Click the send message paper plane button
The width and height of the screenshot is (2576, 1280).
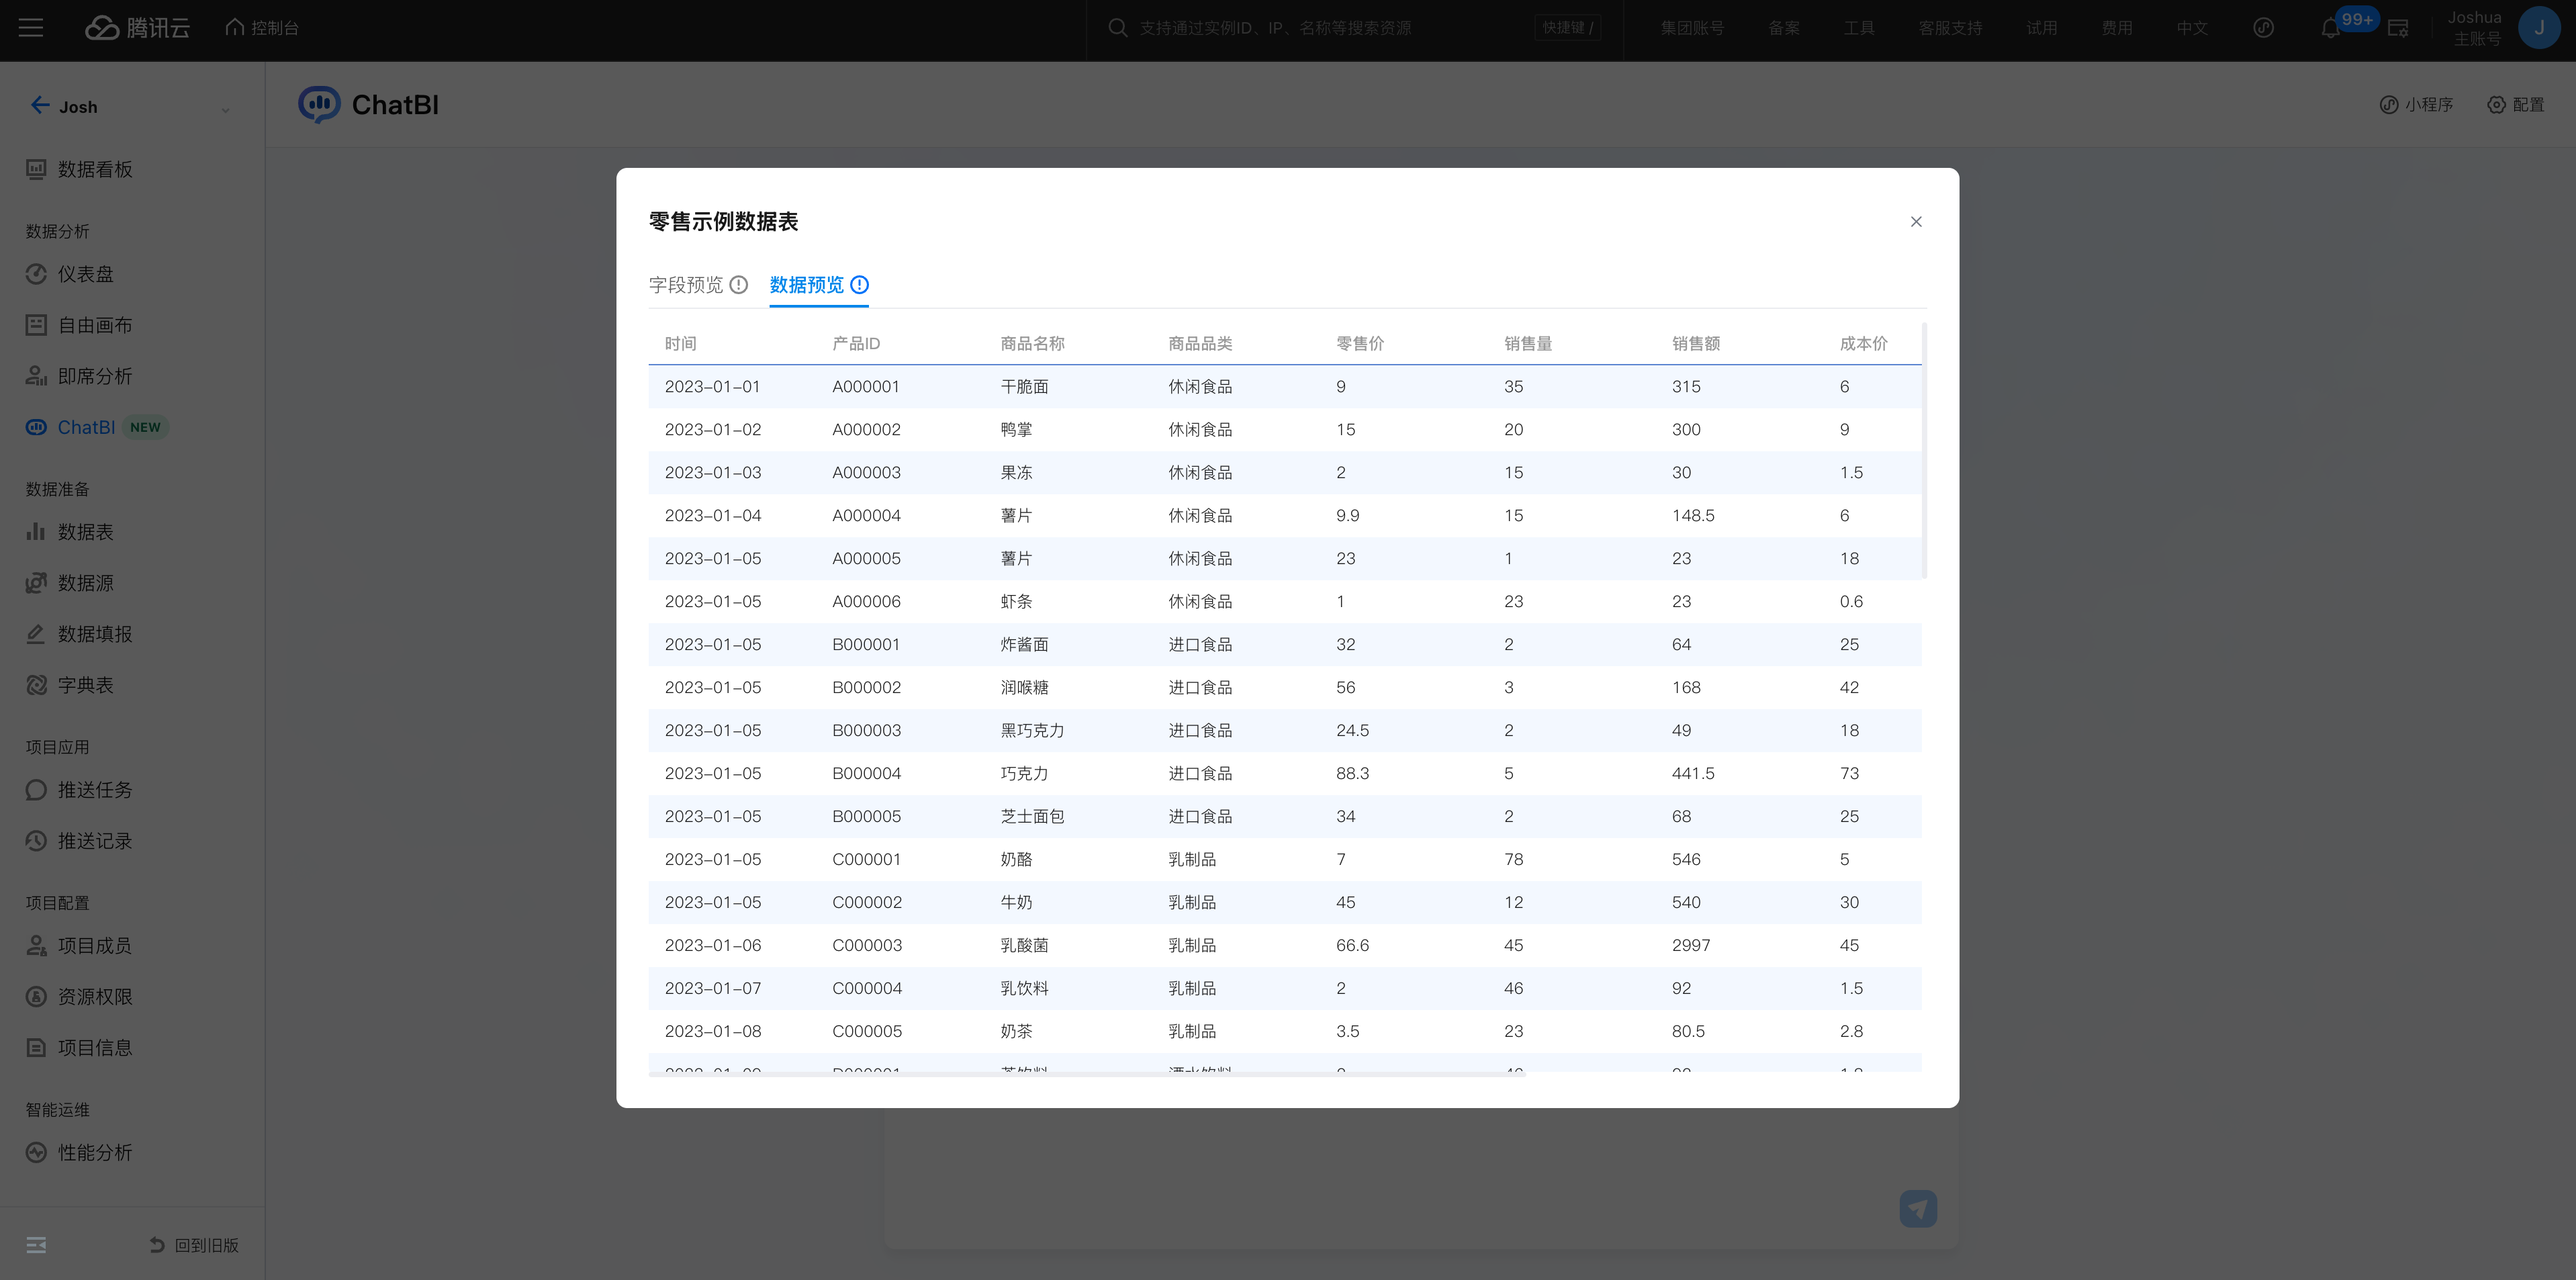1917,1208
